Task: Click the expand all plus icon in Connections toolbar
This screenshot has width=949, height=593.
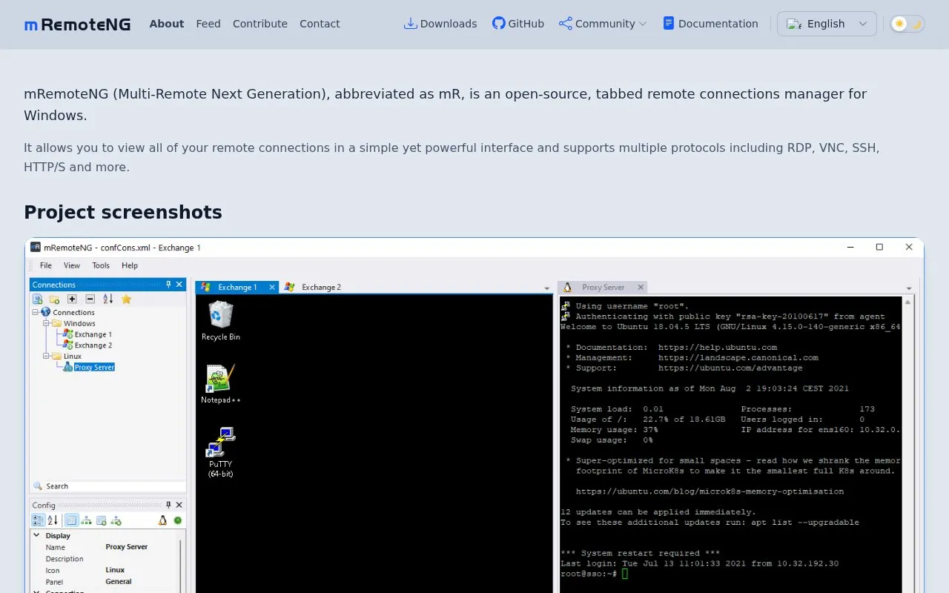Action: (72, 299)
